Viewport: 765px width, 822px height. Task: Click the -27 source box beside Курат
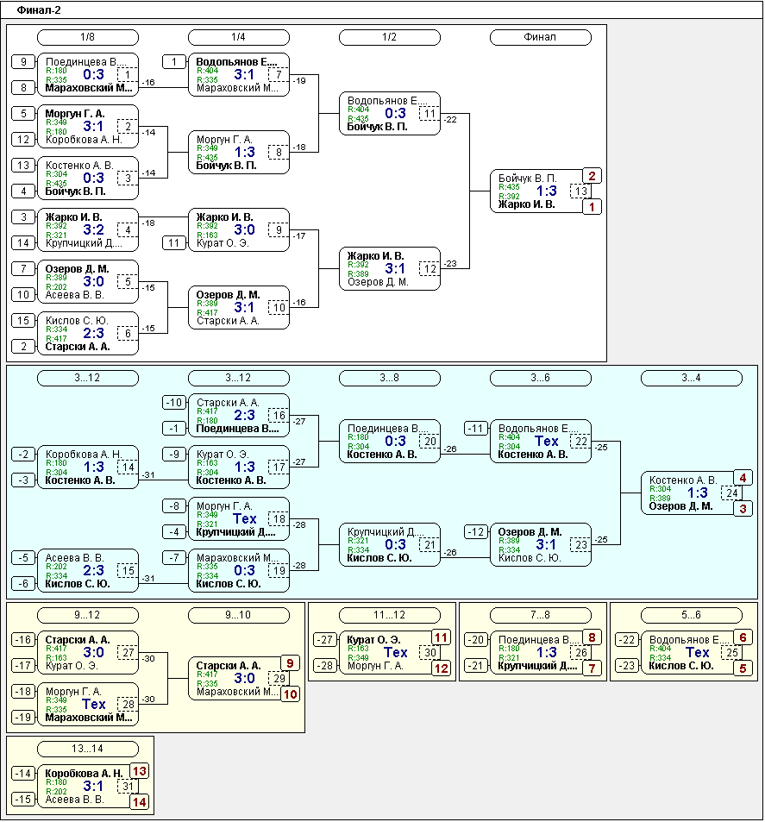tap(325, 639)
